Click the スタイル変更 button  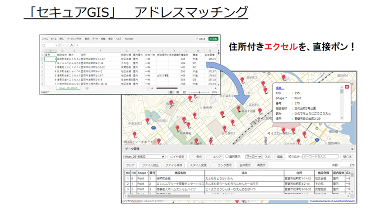(198, 165)
